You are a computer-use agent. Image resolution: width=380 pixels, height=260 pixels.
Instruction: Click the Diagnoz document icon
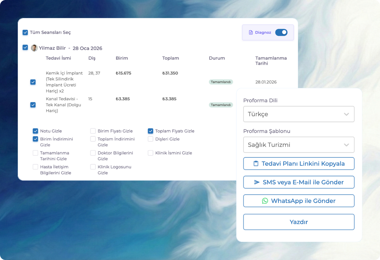click(251, 32)
